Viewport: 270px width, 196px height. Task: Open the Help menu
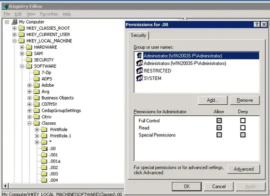tap(66, 14)
